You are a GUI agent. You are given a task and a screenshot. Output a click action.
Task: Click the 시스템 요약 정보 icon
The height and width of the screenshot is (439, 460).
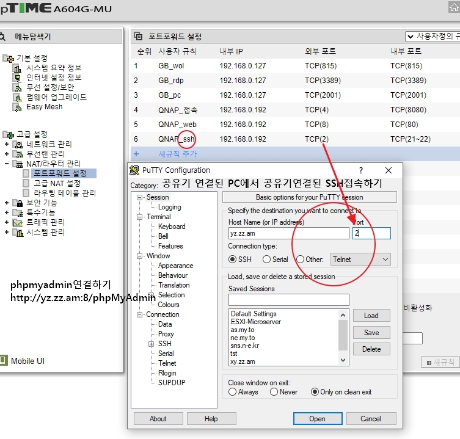[17, 68]
